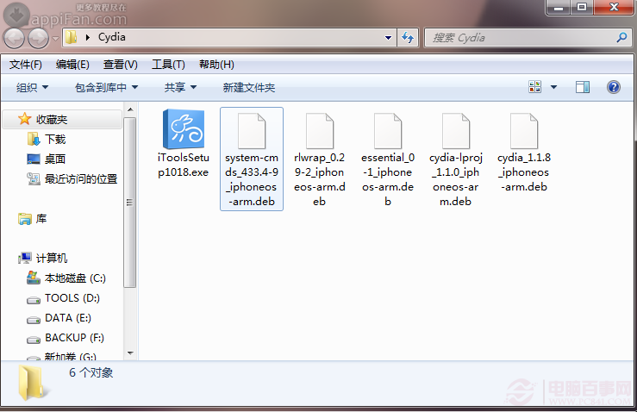This screenshot has height=412, width=637.
Task: Click the change view icon
Action: tap(534, 87)
